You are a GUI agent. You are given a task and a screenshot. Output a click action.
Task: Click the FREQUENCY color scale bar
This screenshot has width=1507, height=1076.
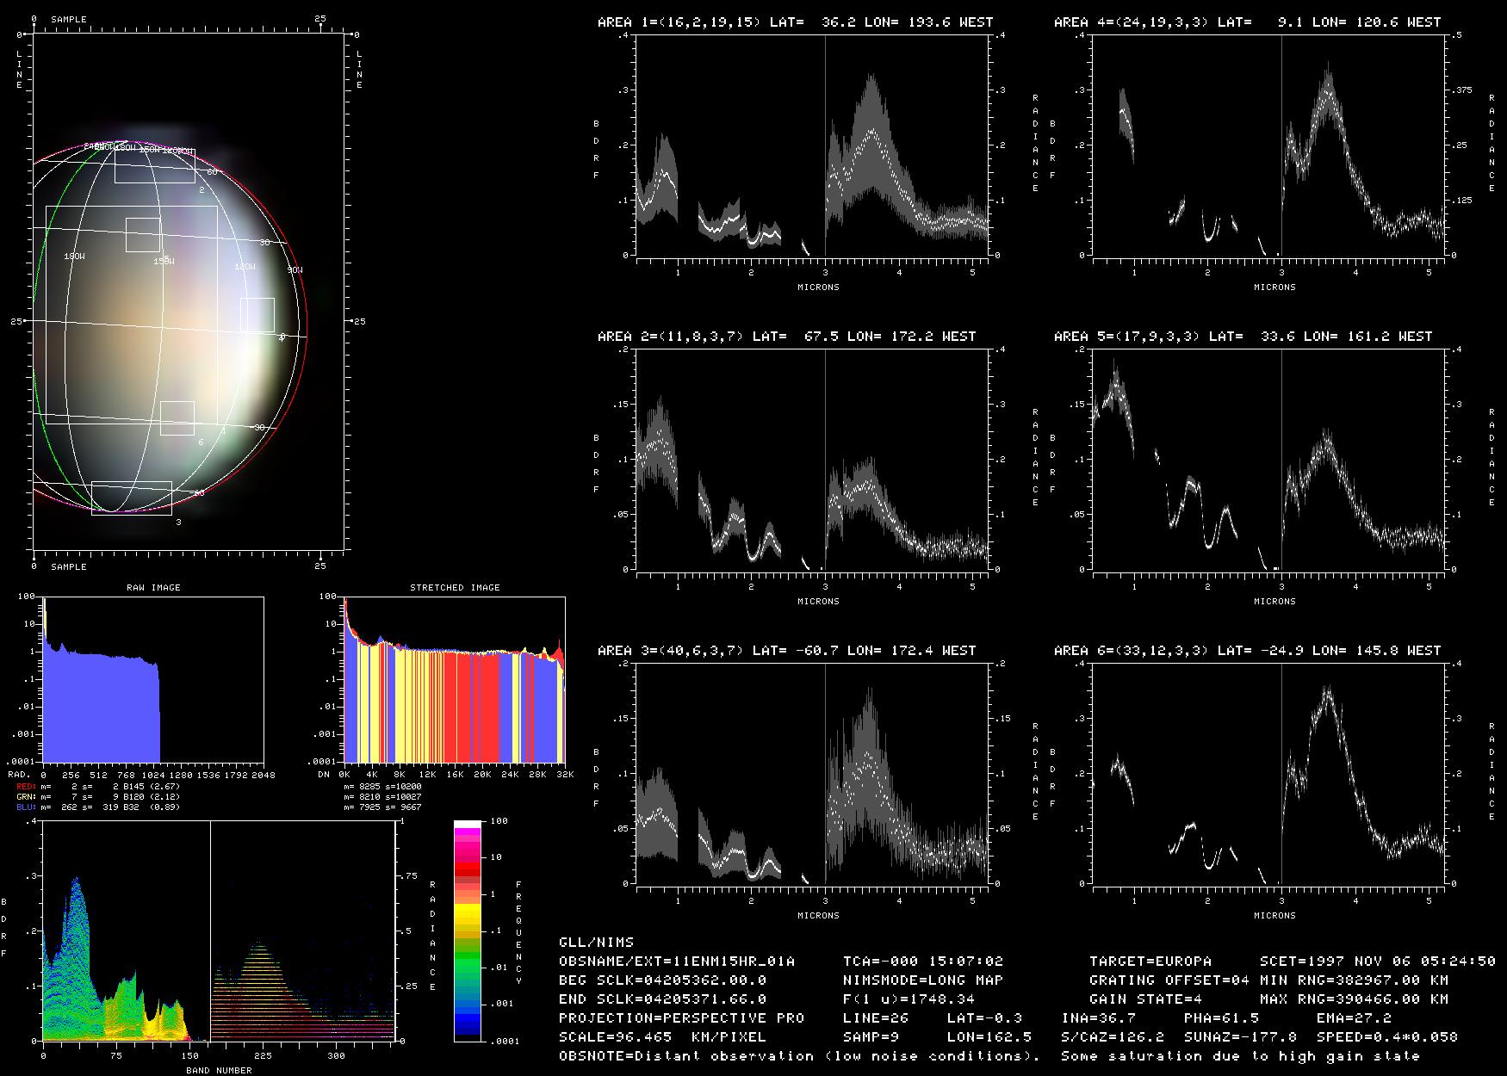pyautogui.click(x=468, y=930)
